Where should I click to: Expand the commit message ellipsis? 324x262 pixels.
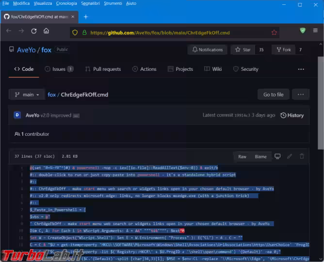[x=76, y=116]
